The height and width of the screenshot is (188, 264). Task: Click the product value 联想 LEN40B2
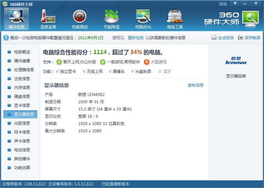click(91, 95)
